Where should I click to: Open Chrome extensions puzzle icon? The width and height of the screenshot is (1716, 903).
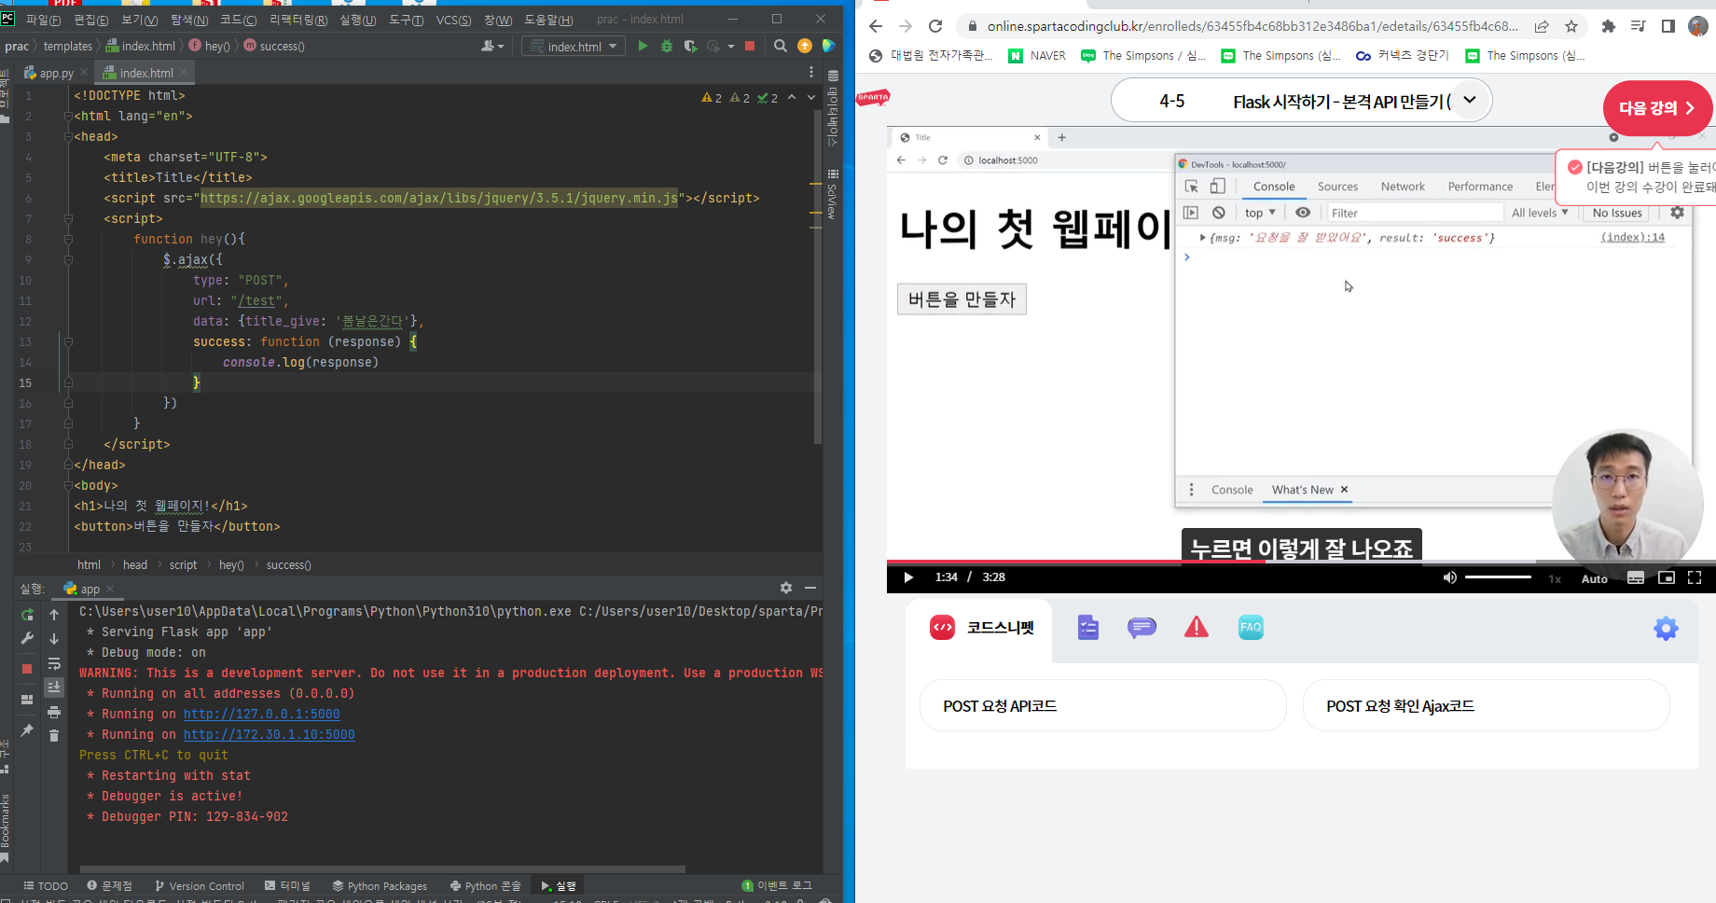click(x=1608, y=26)
